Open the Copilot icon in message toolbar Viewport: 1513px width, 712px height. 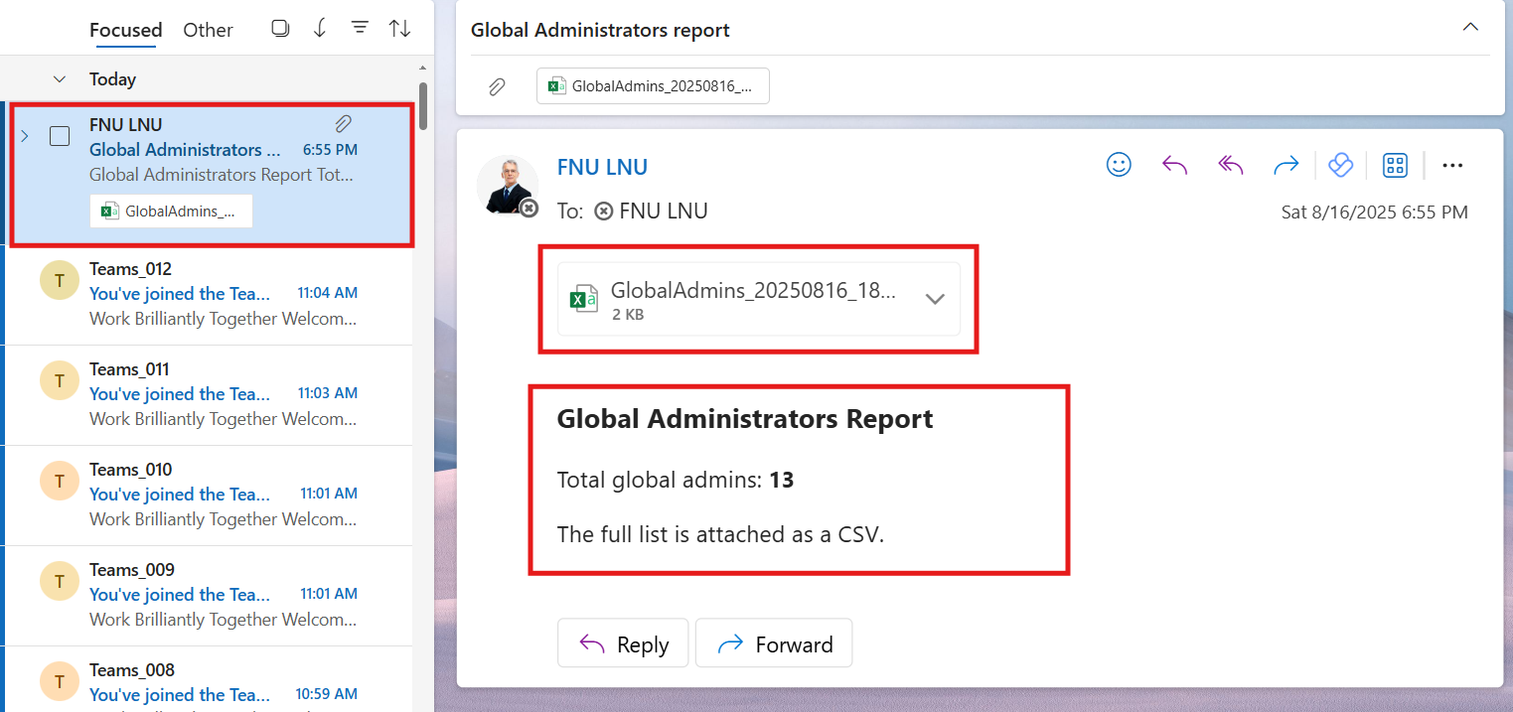click(x=1340, y=165)
